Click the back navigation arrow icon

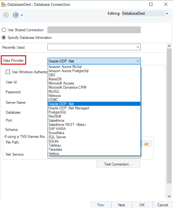6,15
